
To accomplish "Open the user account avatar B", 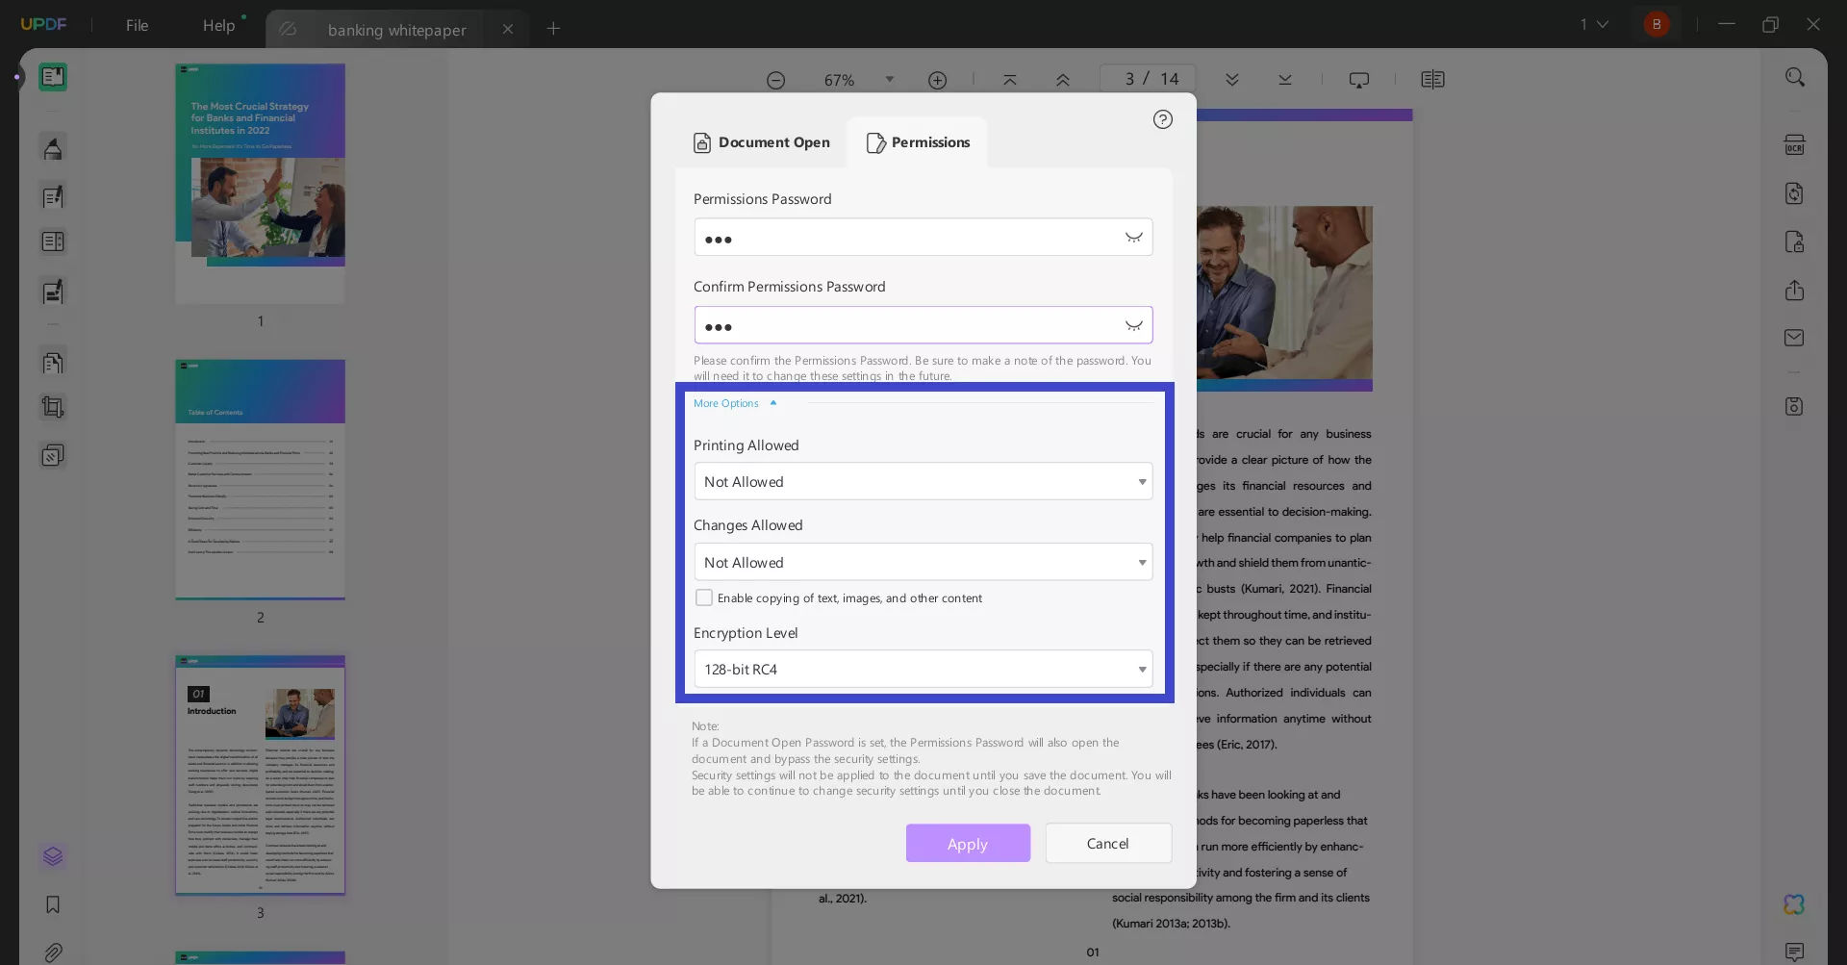I will click(x=1657, y=24).
